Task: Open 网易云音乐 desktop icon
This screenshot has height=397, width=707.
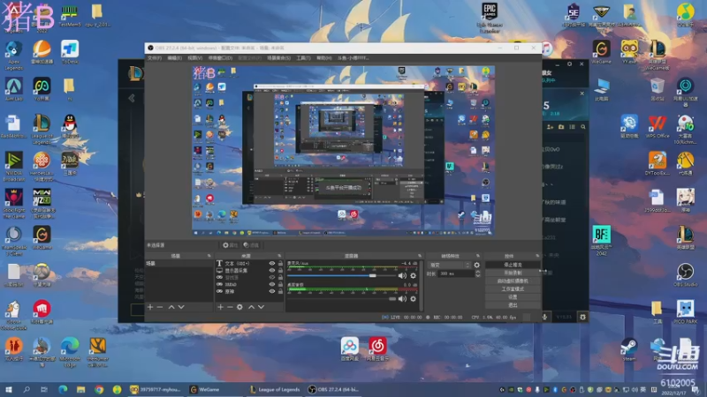Action: click(x=377, y=348)
